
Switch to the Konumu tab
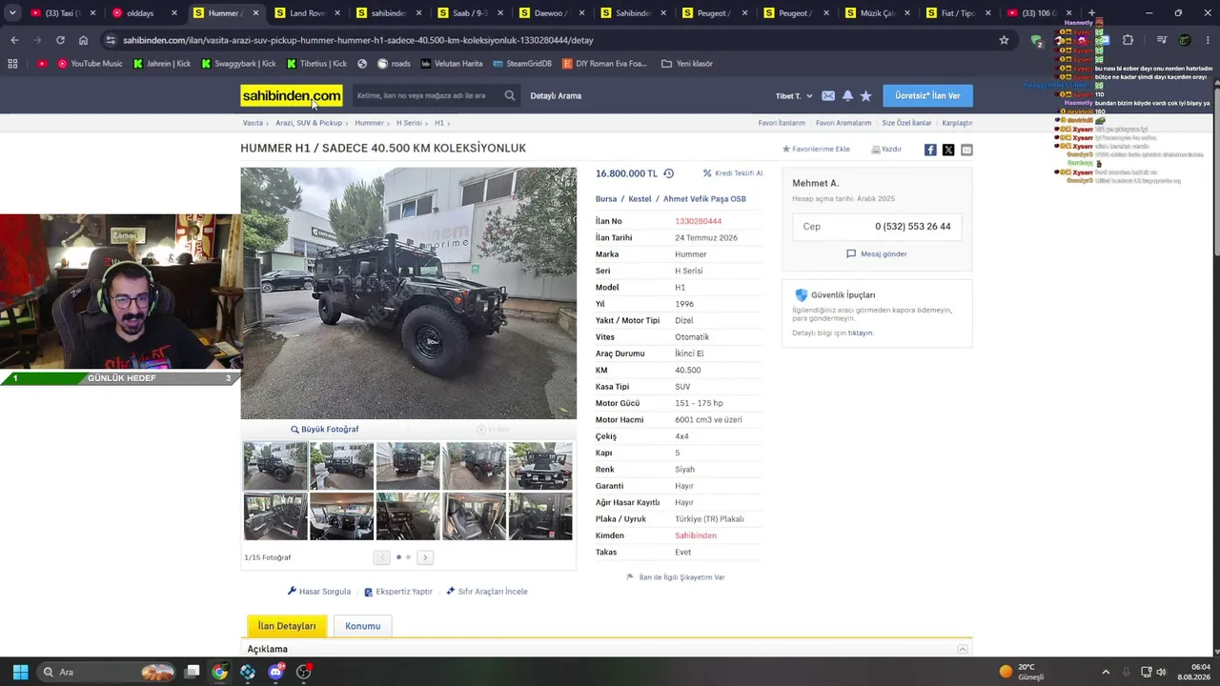tap(362, 626)
